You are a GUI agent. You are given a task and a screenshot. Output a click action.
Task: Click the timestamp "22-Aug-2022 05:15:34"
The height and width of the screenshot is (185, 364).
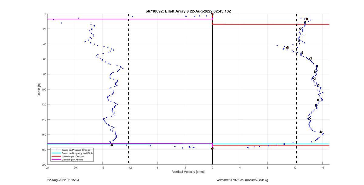64,180
